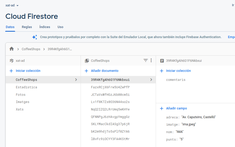Screen dimensions: 235x147
Task: Expand the CoffeeShops collection chevron
Action: (x=76, y=80)
